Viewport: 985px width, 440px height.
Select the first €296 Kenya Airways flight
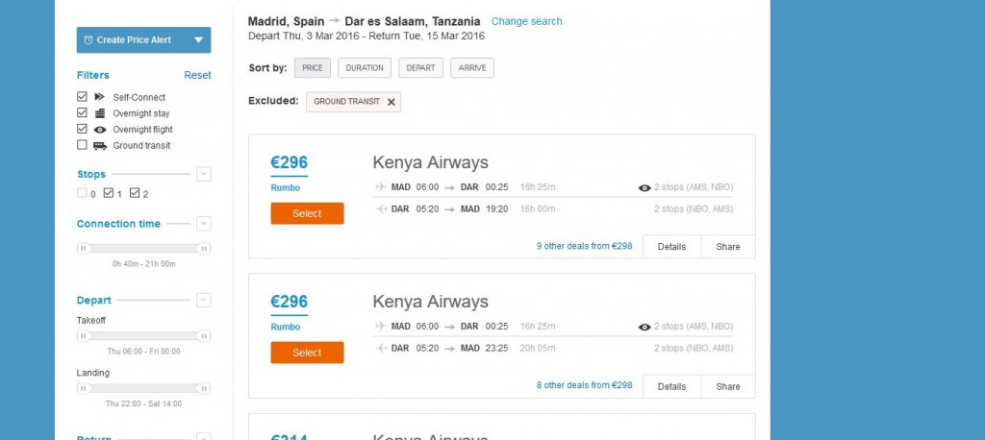[307, 213]
